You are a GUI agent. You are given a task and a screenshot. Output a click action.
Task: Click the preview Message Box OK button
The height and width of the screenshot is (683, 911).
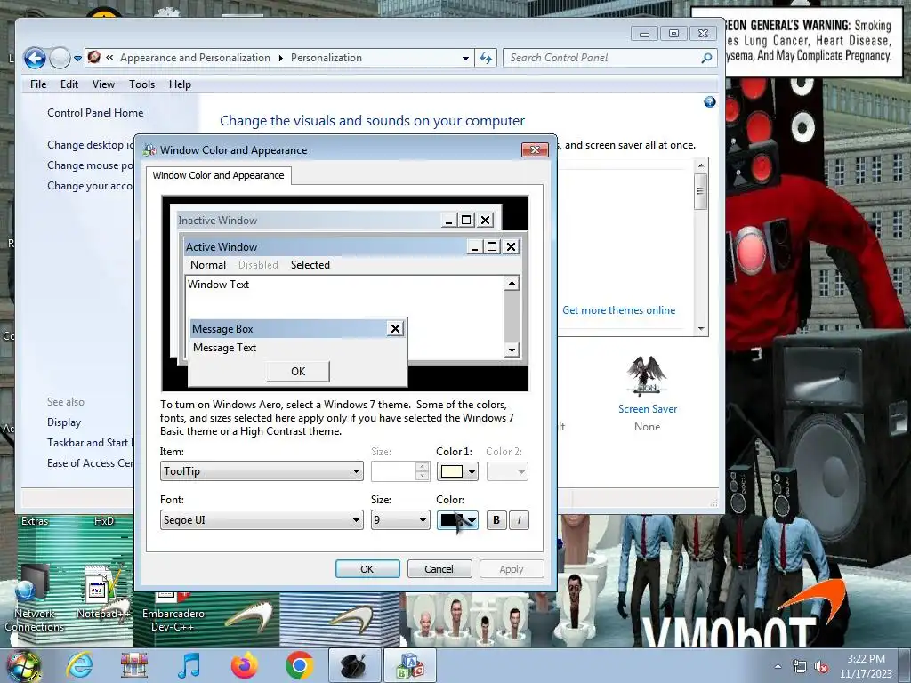297,371
